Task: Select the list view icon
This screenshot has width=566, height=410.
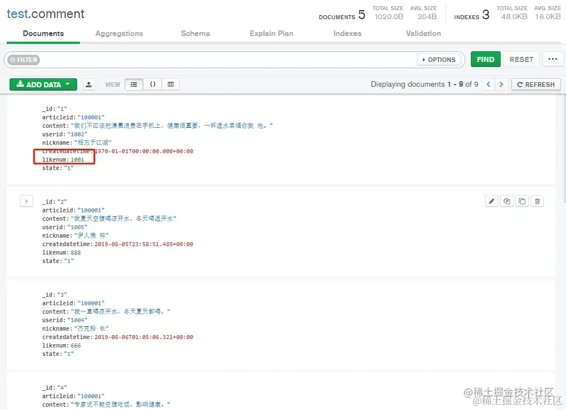Action: [134, 84]
